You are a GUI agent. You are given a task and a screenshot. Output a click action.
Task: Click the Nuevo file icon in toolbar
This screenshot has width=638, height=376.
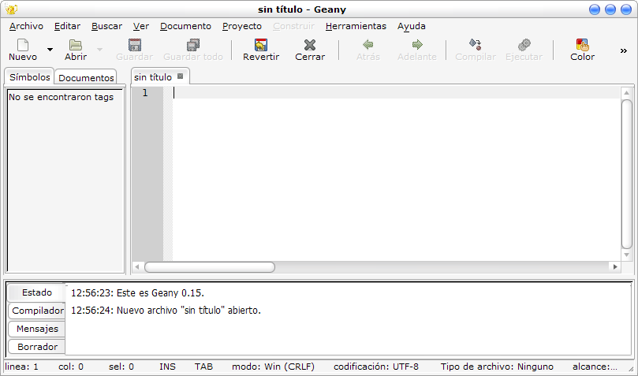(23, 46)
